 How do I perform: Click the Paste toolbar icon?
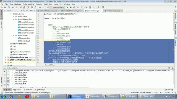(x=28, y=7)
